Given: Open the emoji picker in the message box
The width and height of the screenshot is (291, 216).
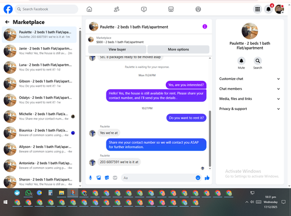Looking at the screenshot, I should 198,178.
